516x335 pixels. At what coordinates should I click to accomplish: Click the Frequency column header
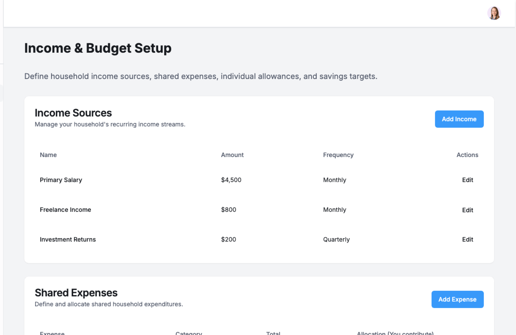coord(338,155)
